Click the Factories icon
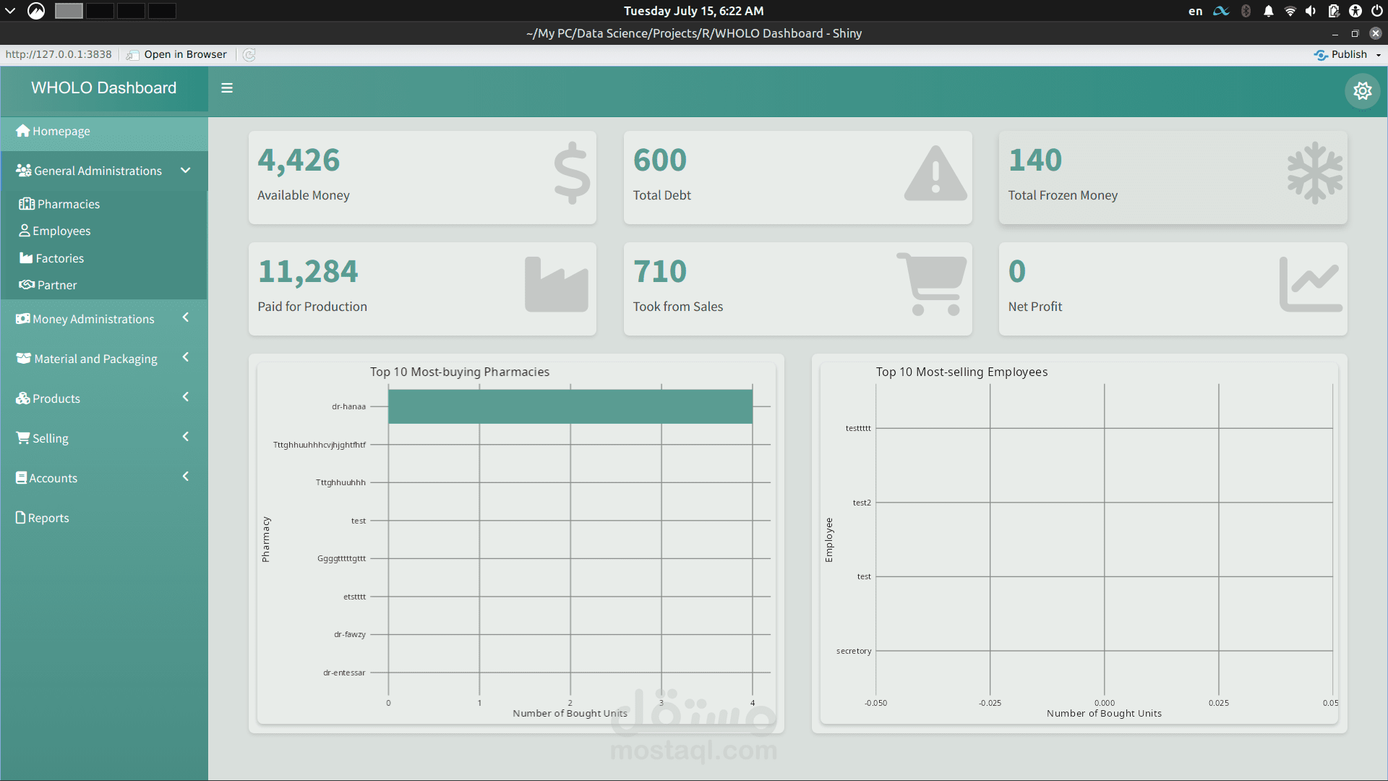This screenshot has width=1388, height=781. [x=25, y=258]
